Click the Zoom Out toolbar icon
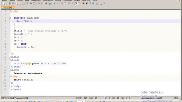Viewport: 182px width, 102px height. click(57, 3)
